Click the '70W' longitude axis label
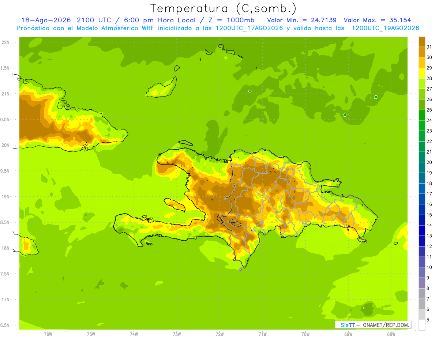The height and width of the screenshot is (339, 439). coord(305,334)
